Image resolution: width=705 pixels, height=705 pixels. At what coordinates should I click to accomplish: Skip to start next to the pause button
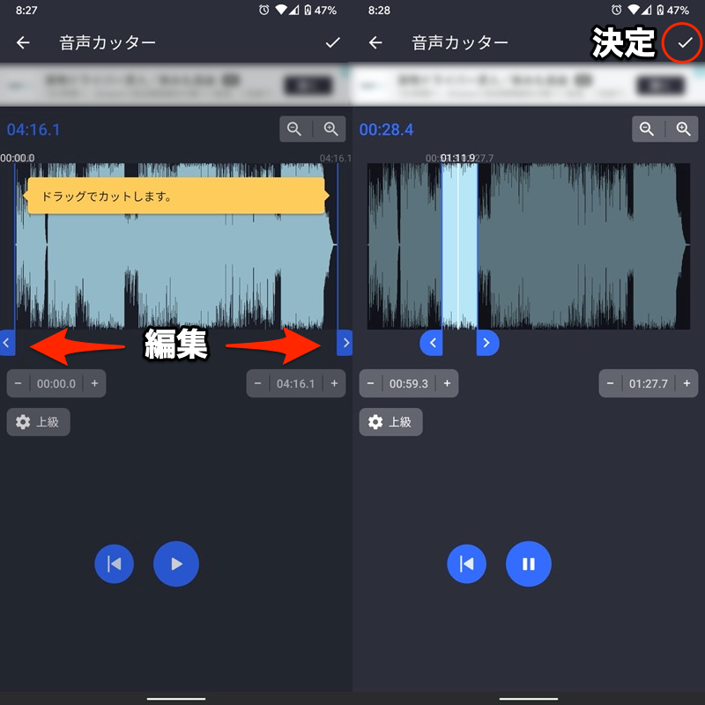point(467,564)
